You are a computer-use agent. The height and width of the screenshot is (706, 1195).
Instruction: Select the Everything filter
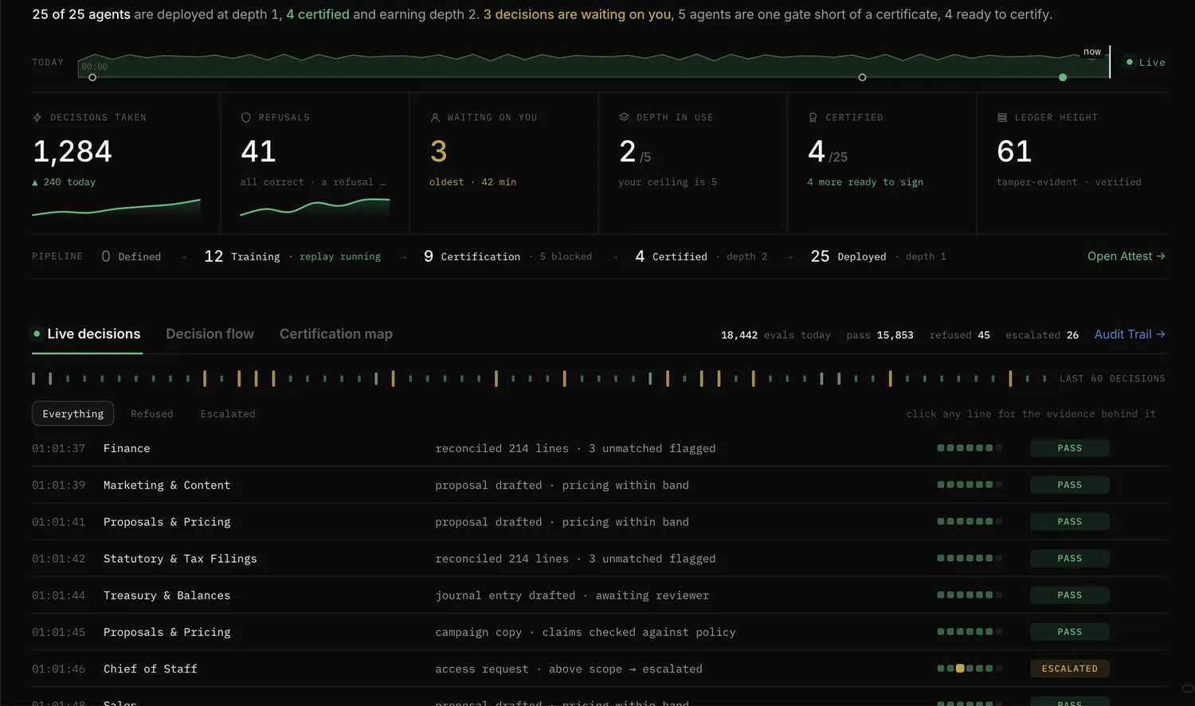pos(73,414)
